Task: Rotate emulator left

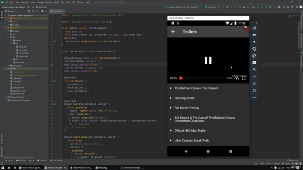Action: coord(254,49)
